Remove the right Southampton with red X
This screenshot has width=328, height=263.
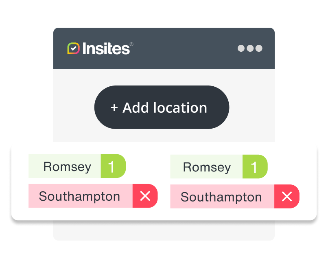[286, 197]
